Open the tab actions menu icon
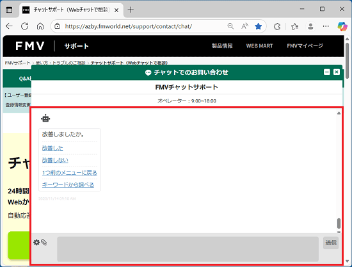This screenshot has height=267, width=352. pyautogui.click(x=9, y=10)
